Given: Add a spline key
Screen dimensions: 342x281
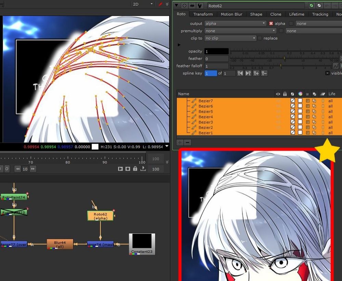Looking at the screenshot, I should coord(256,73).
